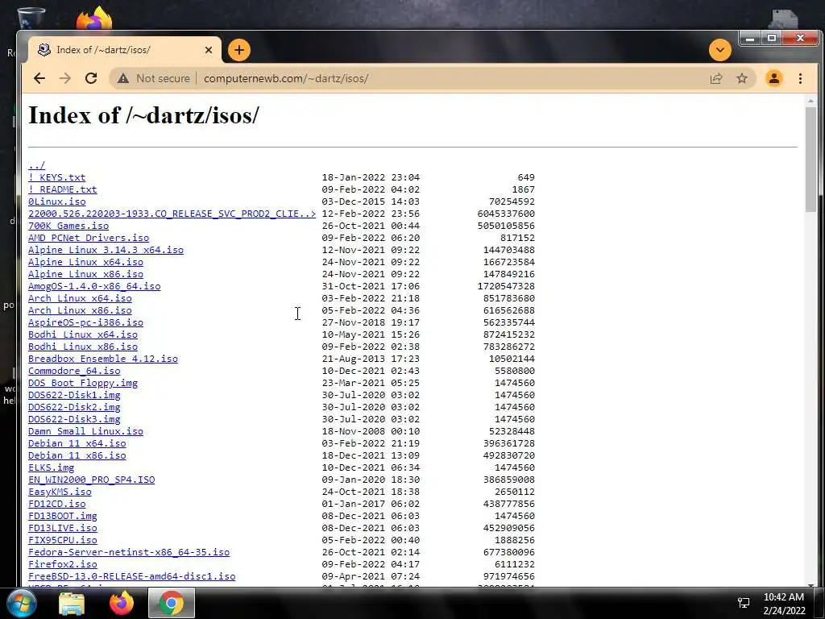Open the ELKS.img link
Image resolution: width=825 pixels, height=619 pixels.
point(51,468)
